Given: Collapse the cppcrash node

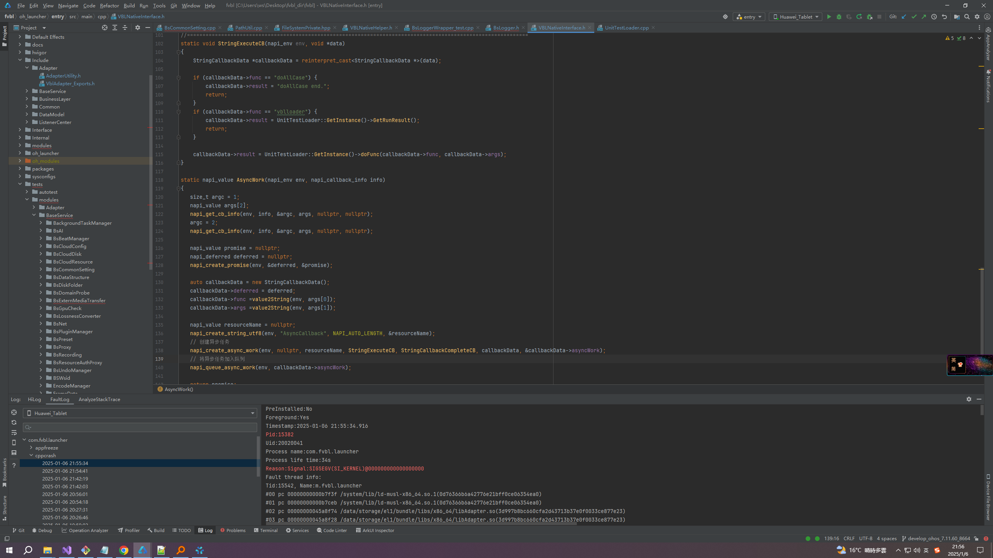Looking at the screenshot, I should [x=31, y=455].
